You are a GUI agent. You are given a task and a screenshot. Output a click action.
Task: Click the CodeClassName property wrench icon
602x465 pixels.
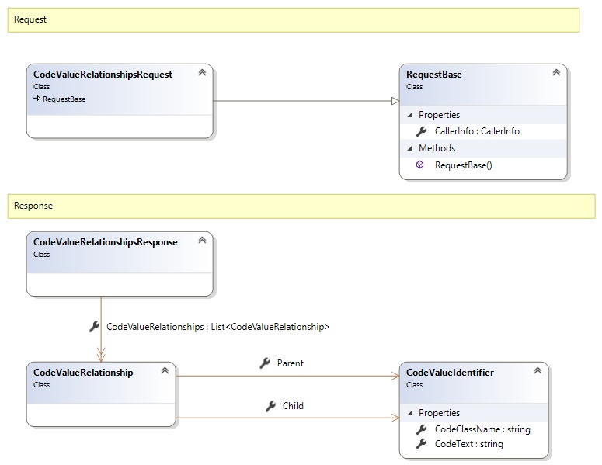(x=421, y=429)
